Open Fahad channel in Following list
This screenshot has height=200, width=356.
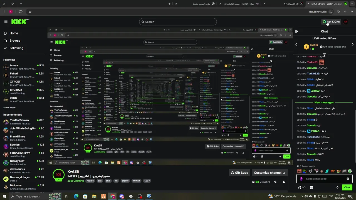(24, 75)
